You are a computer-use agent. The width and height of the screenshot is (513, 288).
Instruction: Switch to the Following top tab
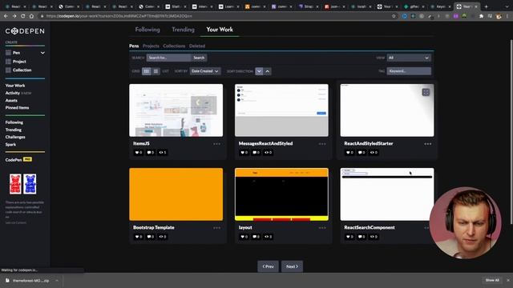[147, 30]
